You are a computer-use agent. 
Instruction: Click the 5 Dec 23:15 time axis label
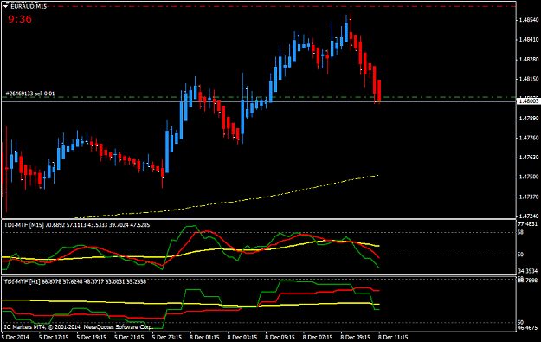tap(167, 337)
